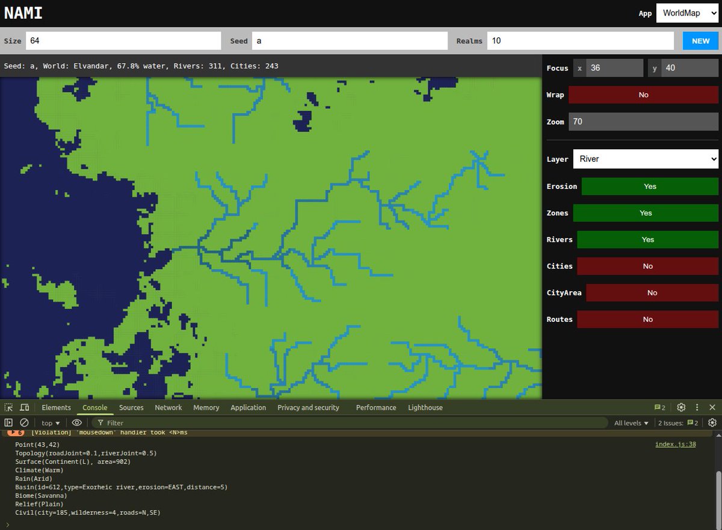The image size is (722, 530).
Task: Click the 'Climate(Warm)' console line
Action: 40,470
